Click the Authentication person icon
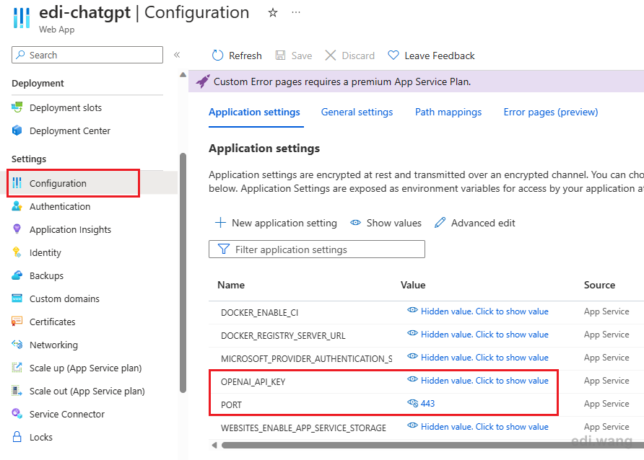This screenshot has width=644, height=460. 17,205
